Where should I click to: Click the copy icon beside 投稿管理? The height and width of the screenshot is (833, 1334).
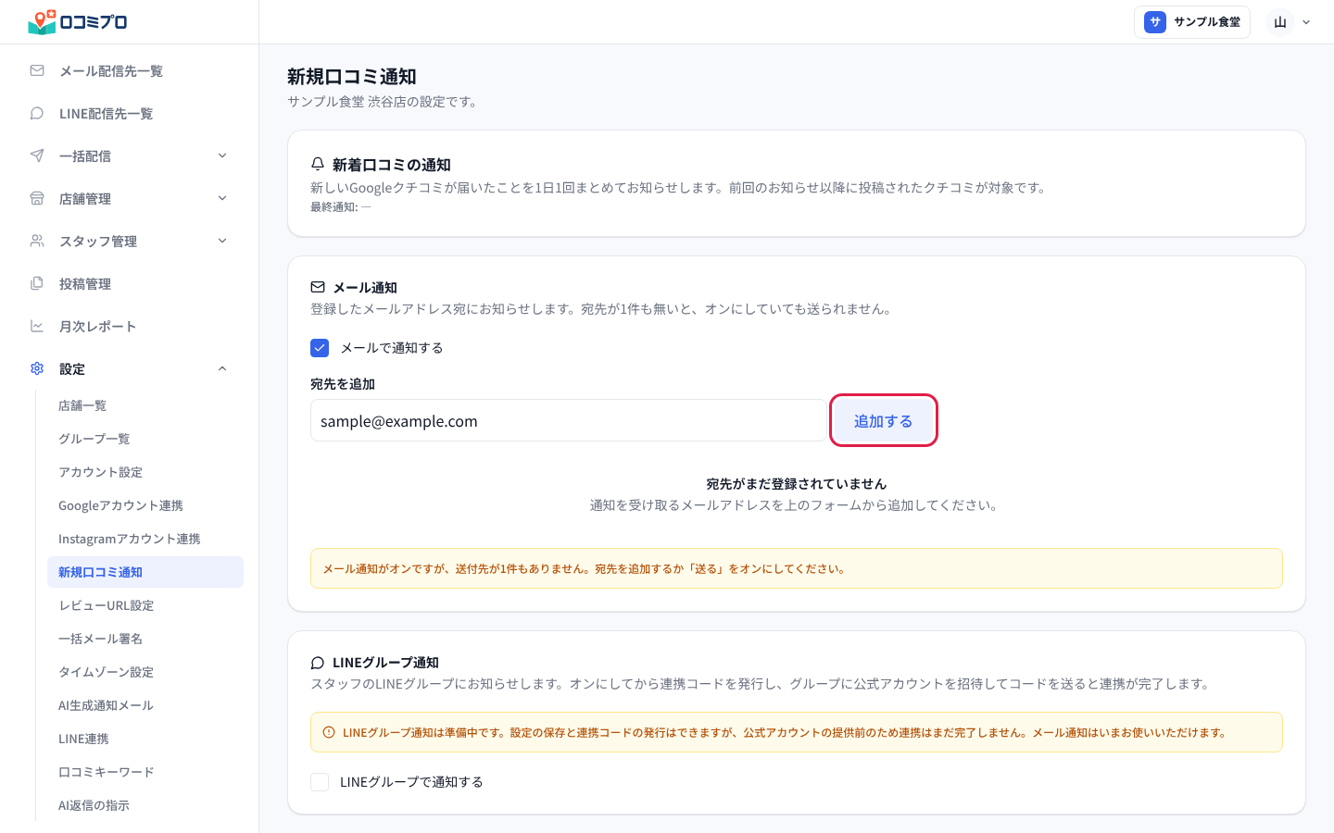click(x=37, y=283)
